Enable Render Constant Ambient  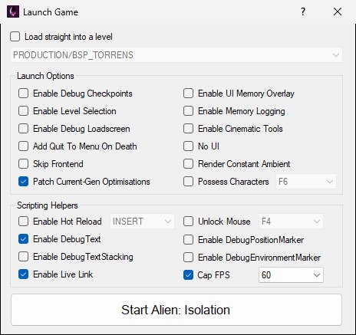click(188, 164)
